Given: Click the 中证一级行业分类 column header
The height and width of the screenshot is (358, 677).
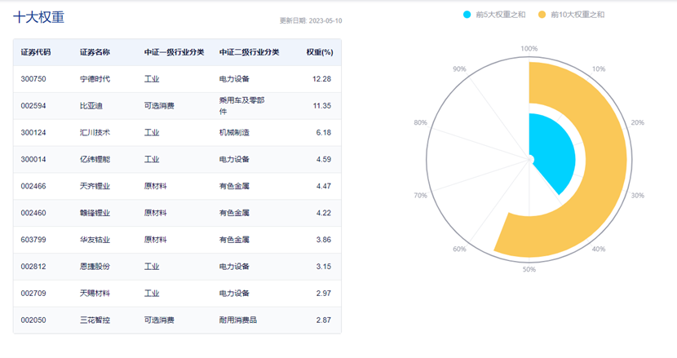Looking at the screenshot, I should click(174, 52).
